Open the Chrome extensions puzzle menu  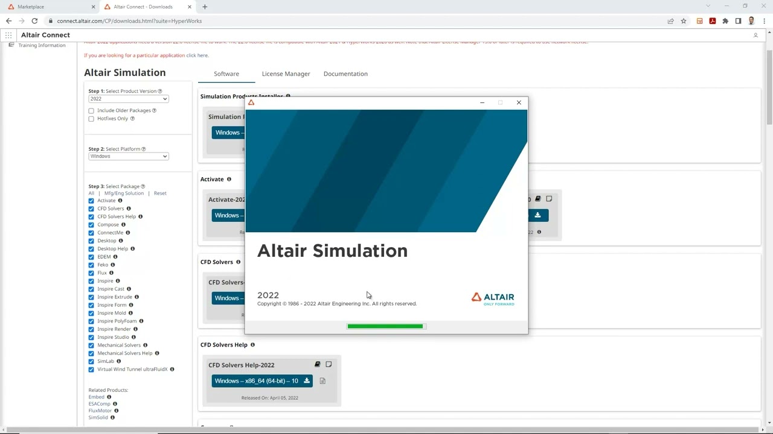(x=725, y=20)
